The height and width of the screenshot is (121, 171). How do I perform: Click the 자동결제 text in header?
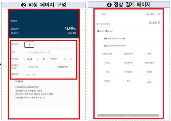click(x=72, y=33)
